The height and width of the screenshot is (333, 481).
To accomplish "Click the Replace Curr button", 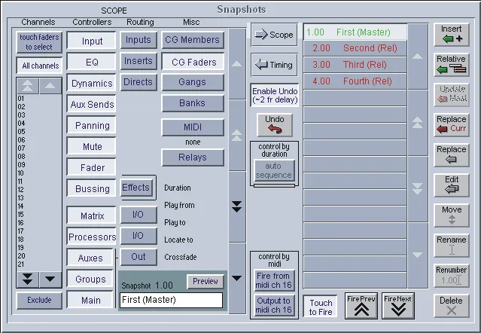I will 452,124.
